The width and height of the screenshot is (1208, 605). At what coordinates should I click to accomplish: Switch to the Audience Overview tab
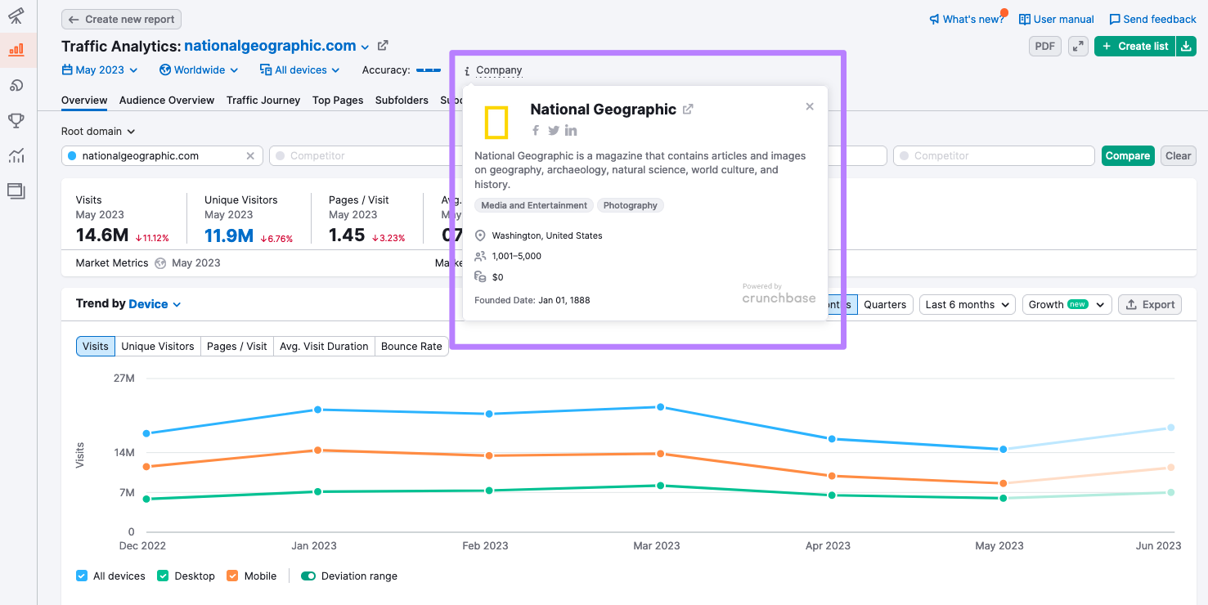coord(167,101)
